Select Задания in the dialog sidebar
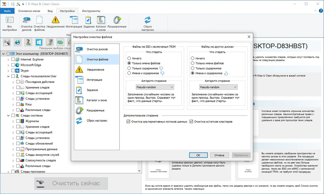Viewport: 324px width, 194px height. tap(97, 90)
